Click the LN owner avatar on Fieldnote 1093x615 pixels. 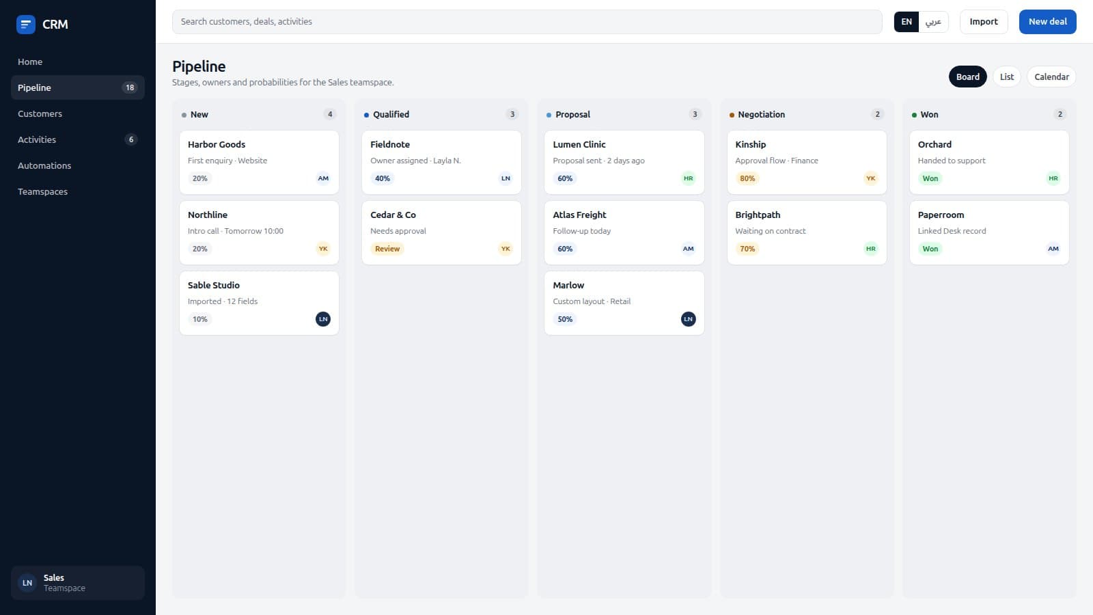point(506,178)
